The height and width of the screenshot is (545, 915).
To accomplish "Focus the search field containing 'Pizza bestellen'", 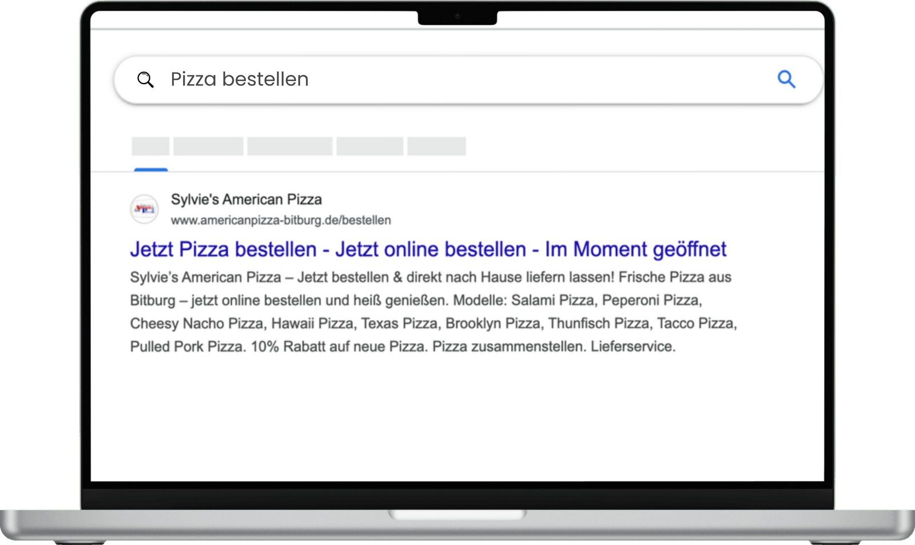I will click(468, 79).
